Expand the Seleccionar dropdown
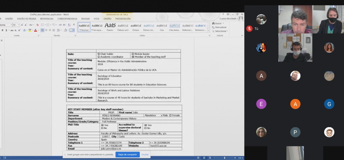This screenshot has width=344, height=160. [x=220, y=31]
